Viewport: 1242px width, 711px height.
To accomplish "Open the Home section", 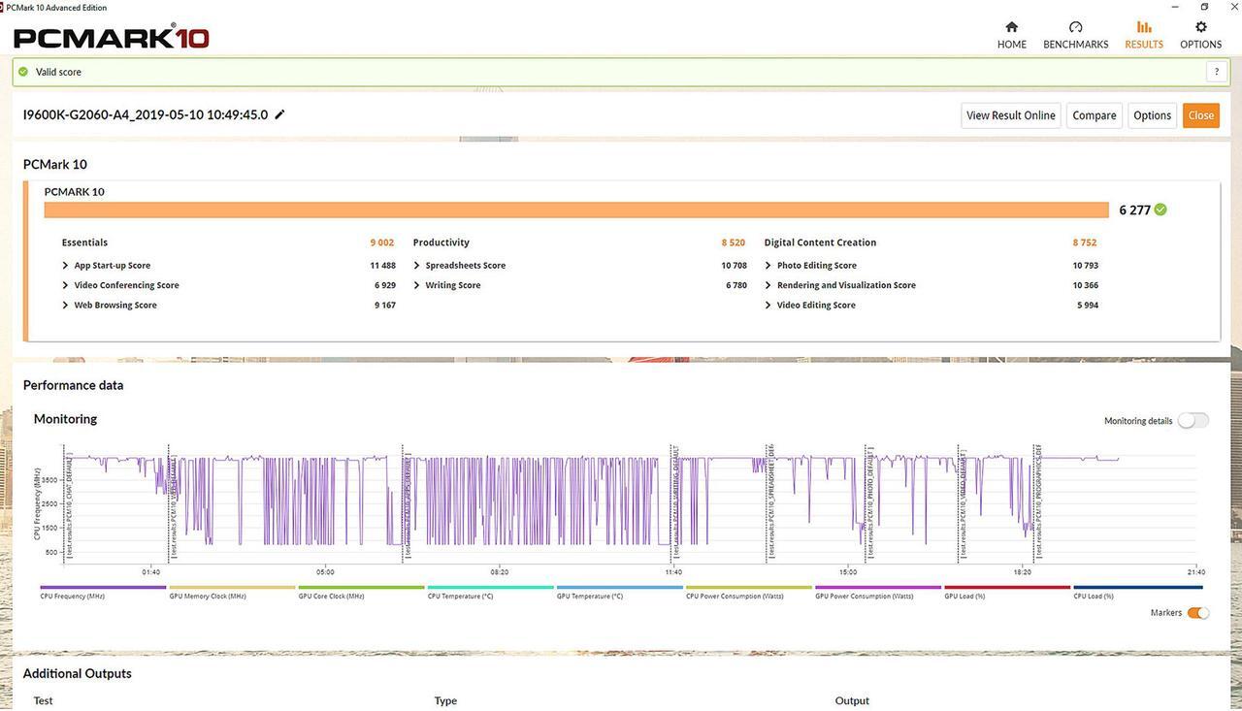I will pyautogui.click(x=1011, y=35).
